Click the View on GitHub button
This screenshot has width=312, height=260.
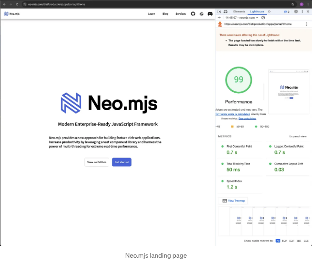pyautogui.click(x=97, y=162)
